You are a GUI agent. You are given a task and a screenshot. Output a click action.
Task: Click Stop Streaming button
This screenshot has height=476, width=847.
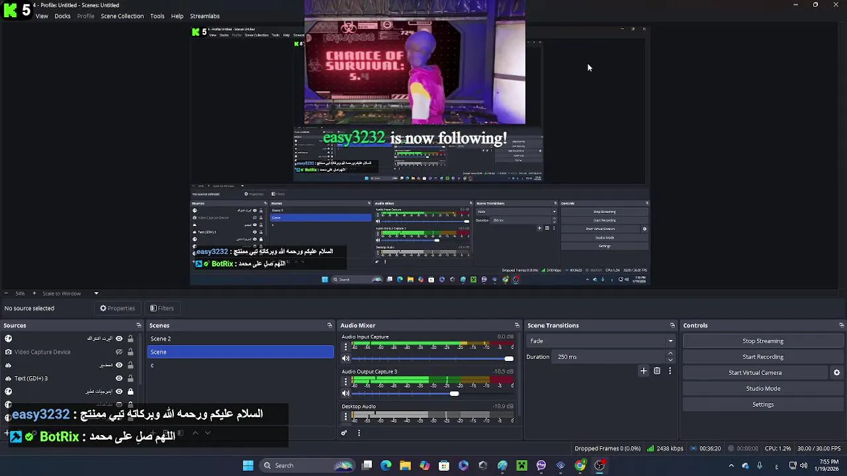click(763, 341)
